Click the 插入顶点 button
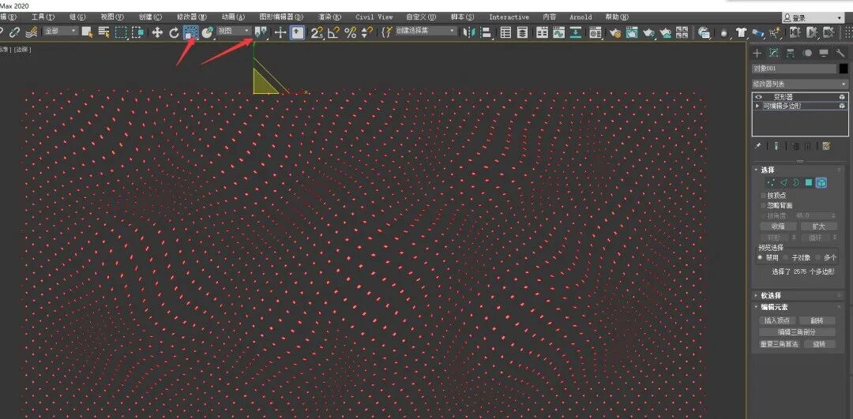This screenshot has height=419, width=853. click(777, 320)
